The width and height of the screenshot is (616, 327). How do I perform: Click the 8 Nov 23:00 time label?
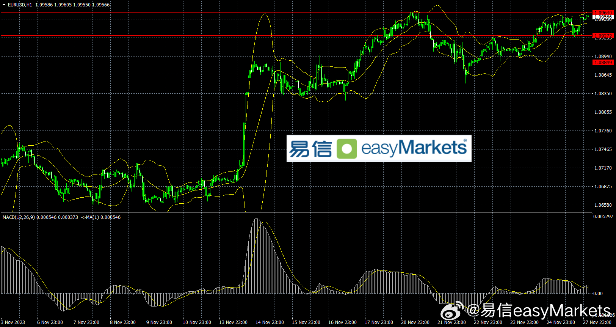pyautogui.click(x=123, y=322)
